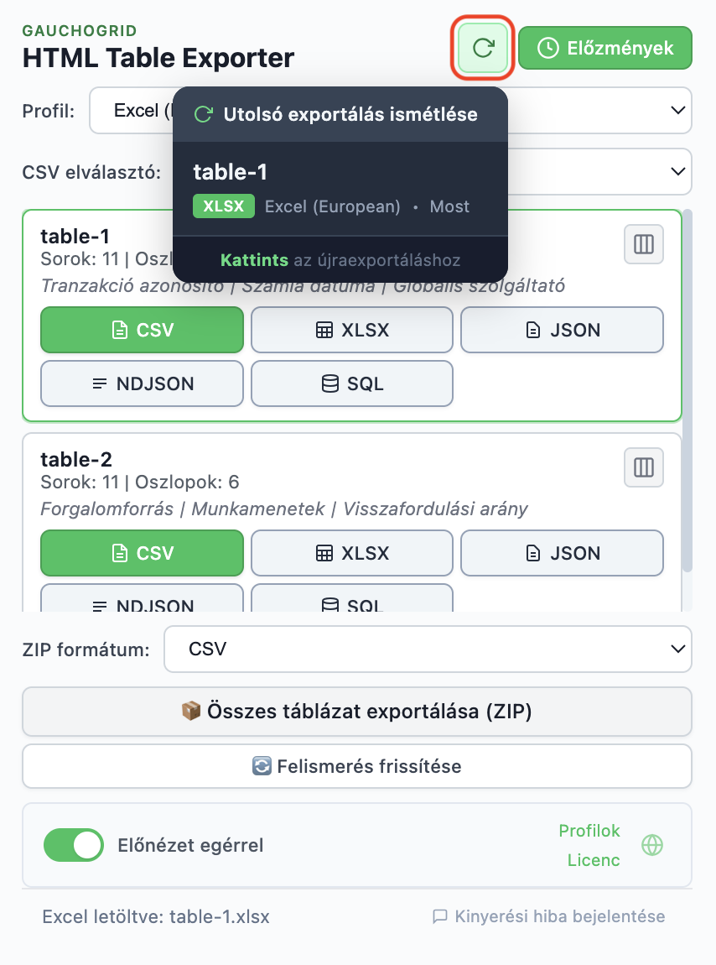Open the Licenc link
716x965 pixels.
click(594, 860)
